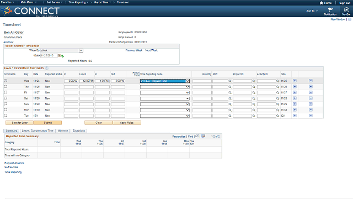The width and height of the screenshot is (353, 199).
Task: Open the comment bubble for Sun 11/29
Action: coord(6,104)
